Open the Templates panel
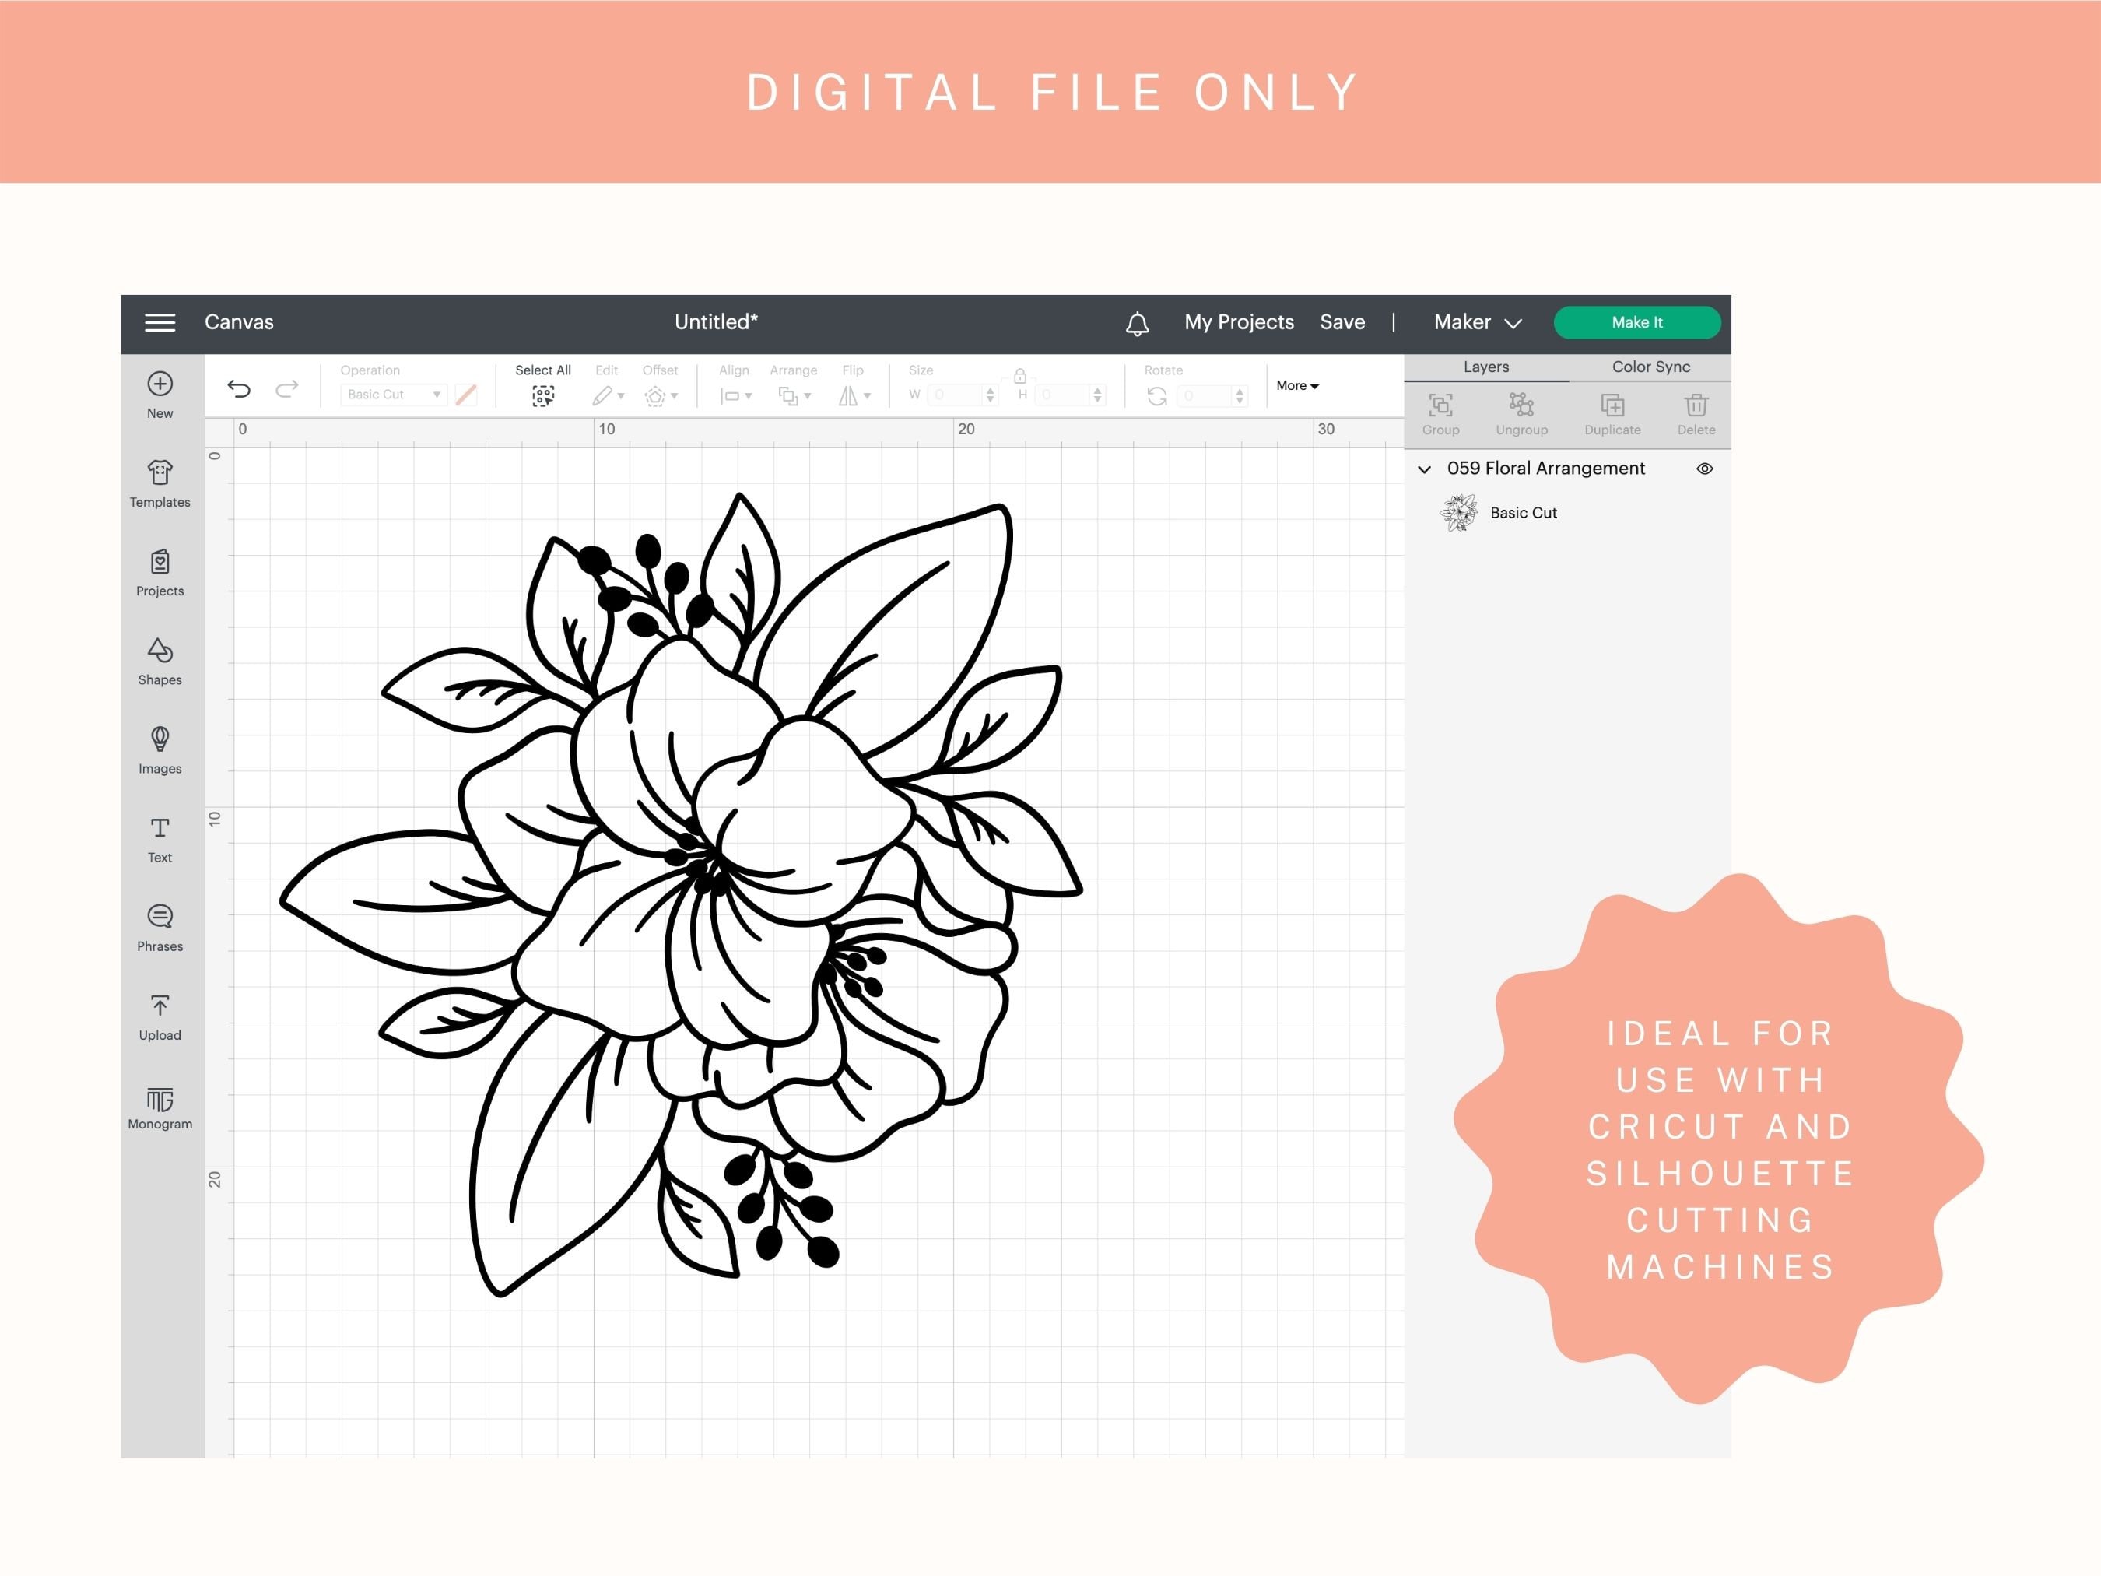Image resolution: width=2101 pixels, height=1576 pixels. pos(160,483)
